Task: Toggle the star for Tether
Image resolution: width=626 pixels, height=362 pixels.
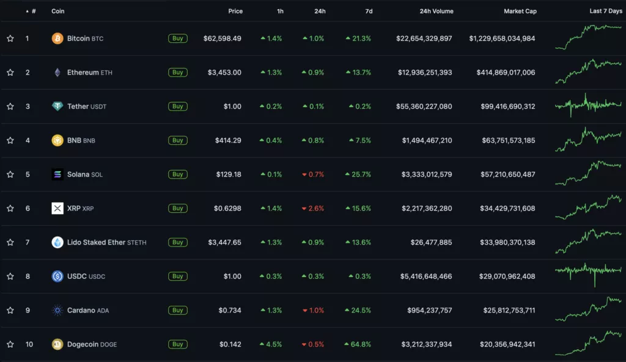Action: 10,106
